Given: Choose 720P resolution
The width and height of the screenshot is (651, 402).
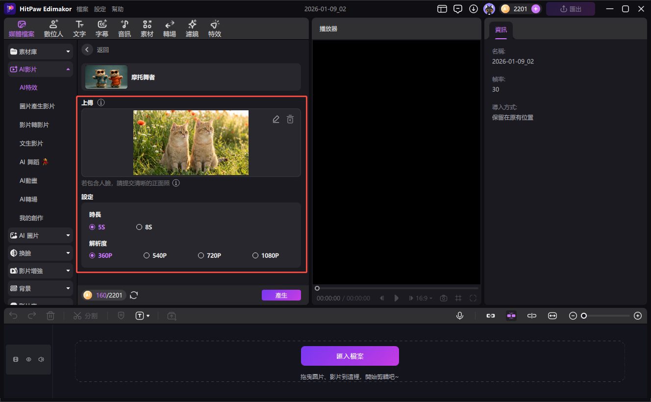Looking at the screenshot, I should [x=201, y=255].
